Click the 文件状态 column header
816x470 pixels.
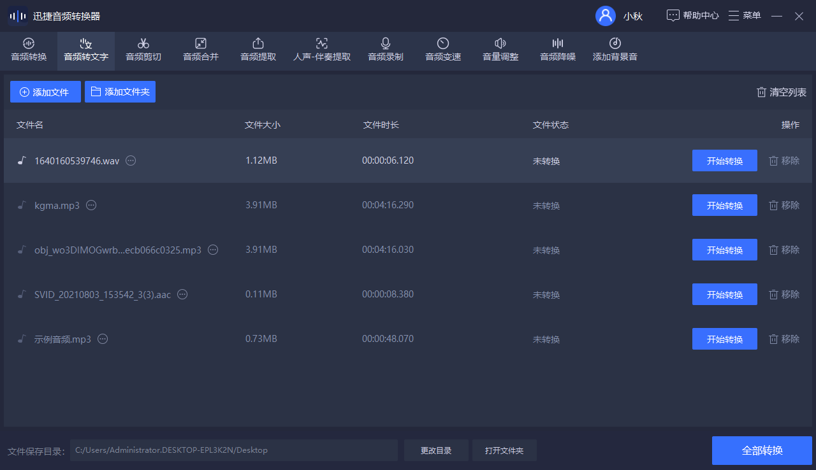pyautogui.click(x=551, y=125)
